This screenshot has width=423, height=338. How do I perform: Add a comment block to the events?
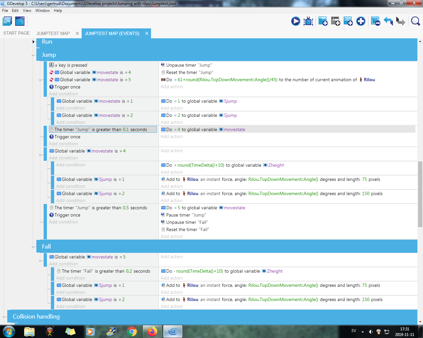click(348, 21)
